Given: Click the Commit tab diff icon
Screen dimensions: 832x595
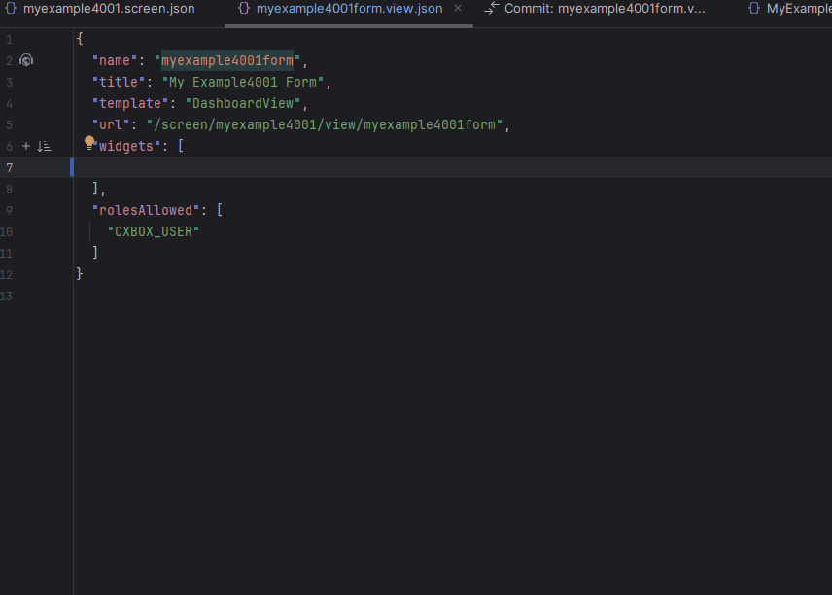Looking at the screenshot, I should click(x=492, y=9).
